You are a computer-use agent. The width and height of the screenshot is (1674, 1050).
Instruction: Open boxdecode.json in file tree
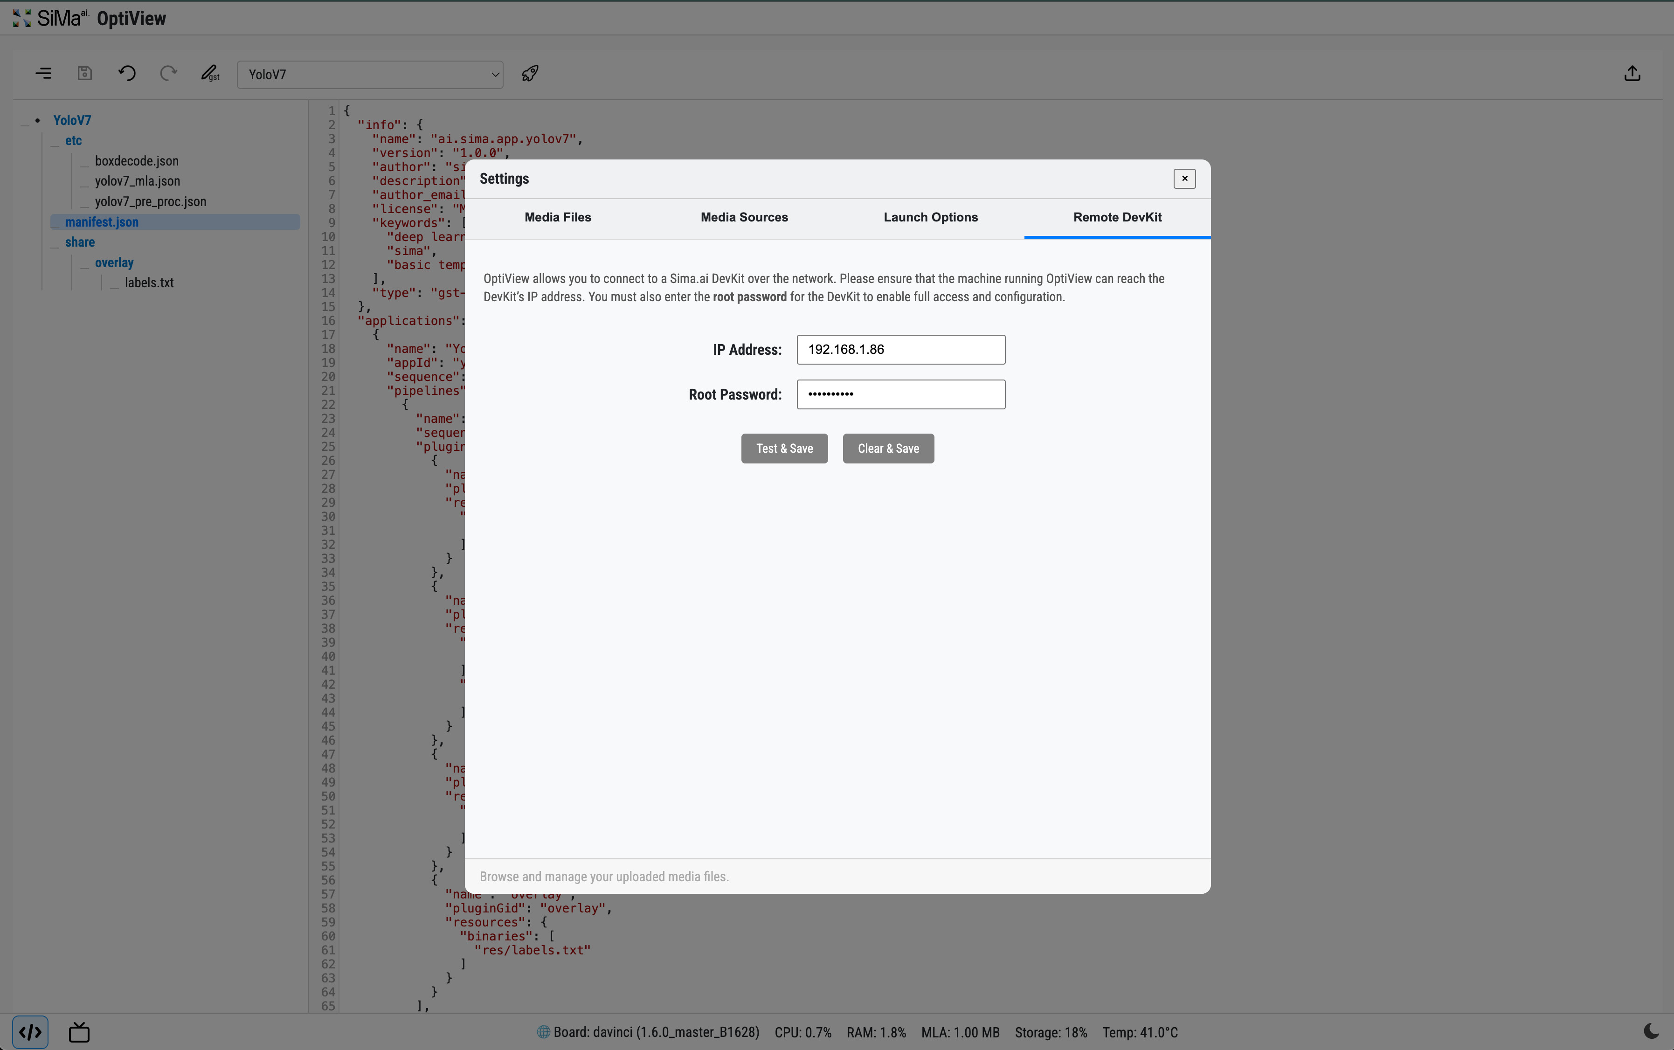pos(137,161)
